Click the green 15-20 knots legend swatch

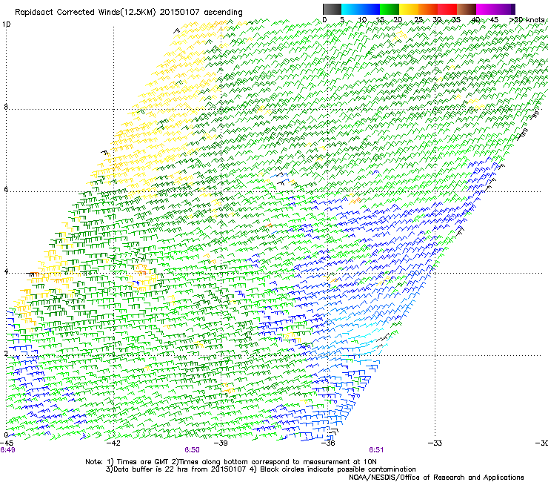(390, 9)
